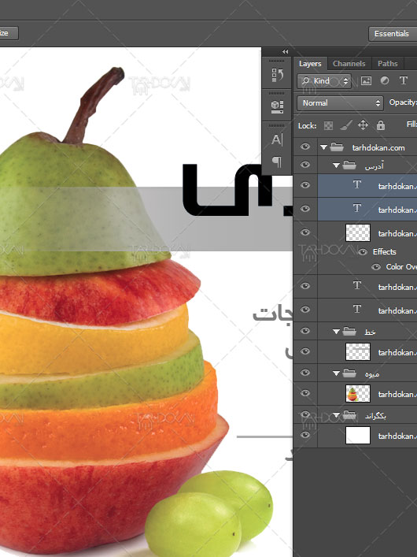Click the Lock all padlock icon

[x=381, y=125]
